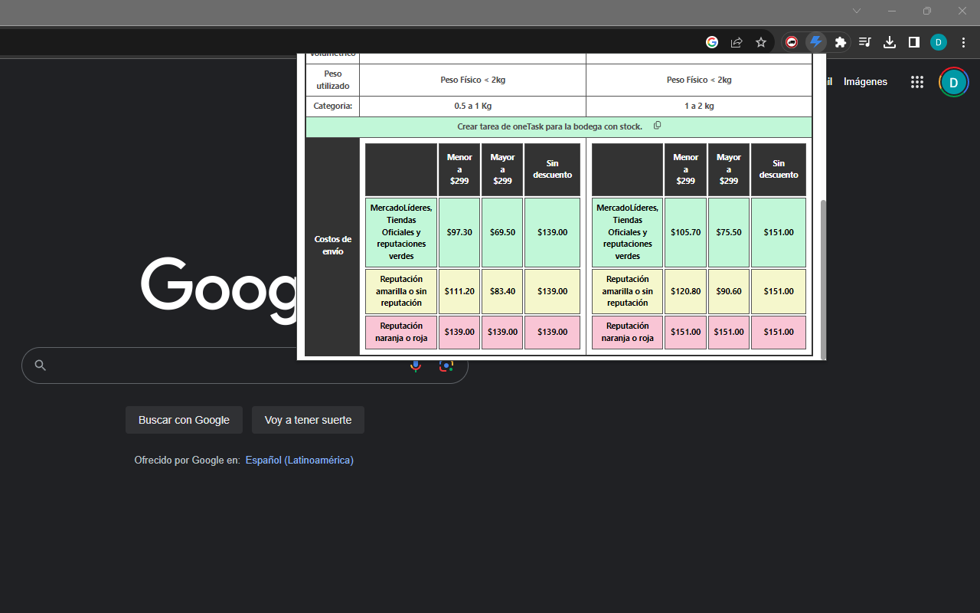Click the magnifier icon in the search box
The height and width of the screenshot is (613, 980).
[x=41, y=366]
